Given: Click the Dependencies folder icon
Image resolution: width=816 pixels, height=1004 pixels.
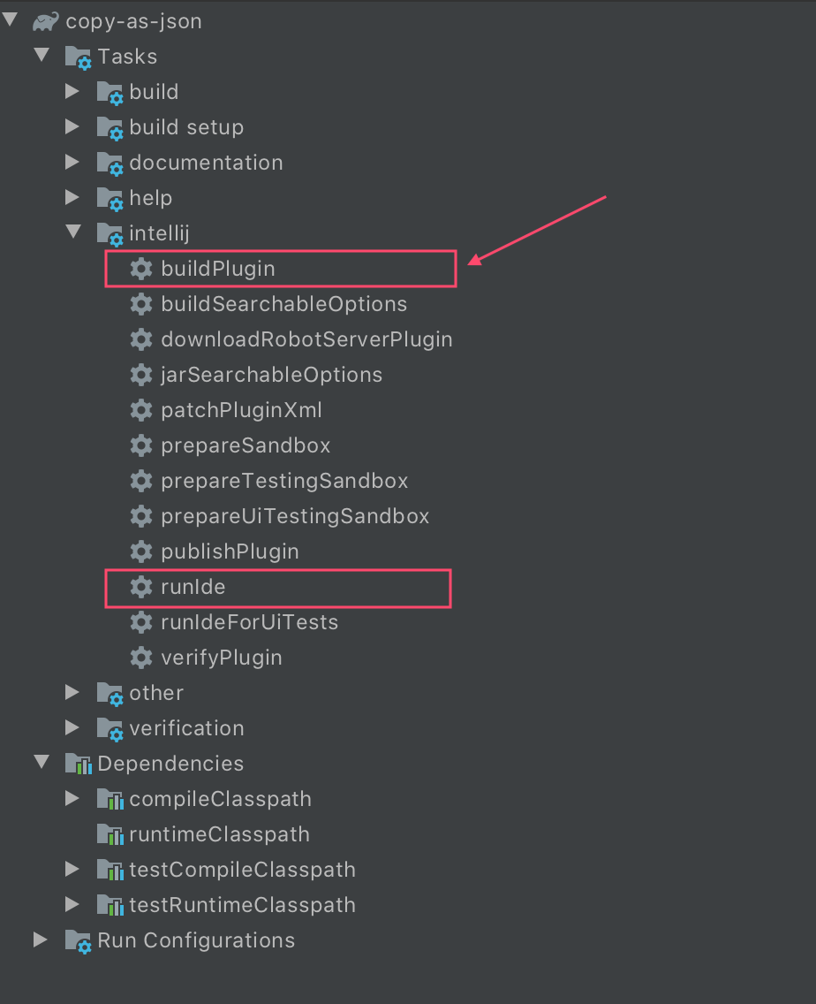Looking at the screenshot, I should coord(79,764).
